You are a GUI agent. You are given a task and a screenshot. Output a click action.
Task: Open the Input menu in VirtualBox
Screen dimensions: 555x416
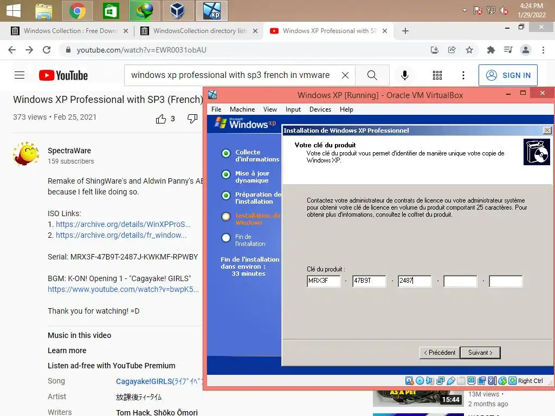(x=293, y=109)
